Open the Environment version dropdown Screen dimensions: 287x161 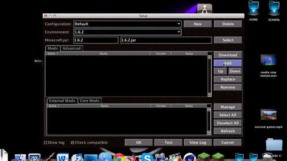[127, 32]
